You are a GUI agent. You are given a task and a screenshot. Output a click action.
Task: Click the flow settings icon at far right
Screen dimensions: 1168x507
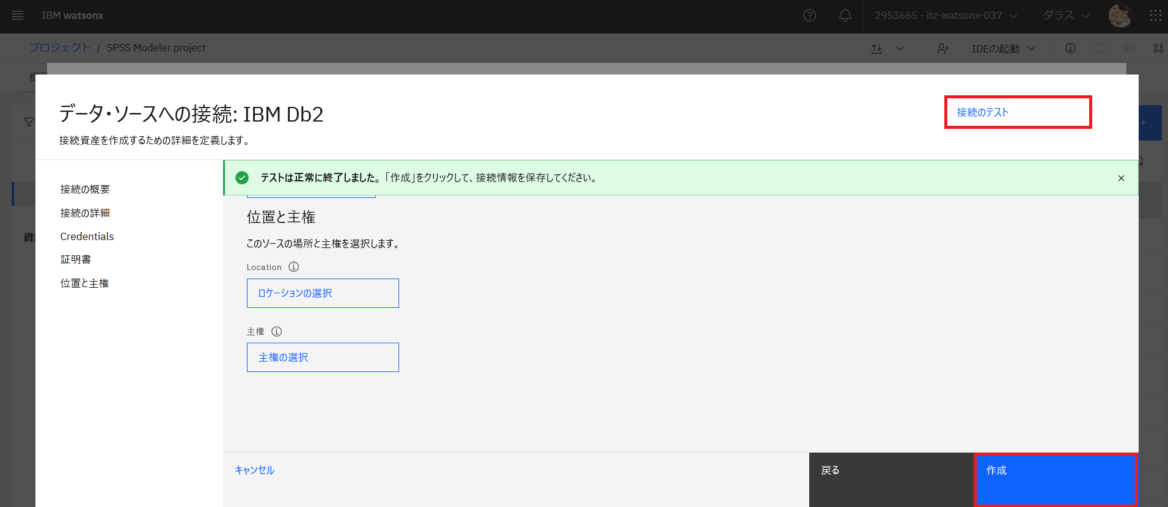(x=1158, y=48)
